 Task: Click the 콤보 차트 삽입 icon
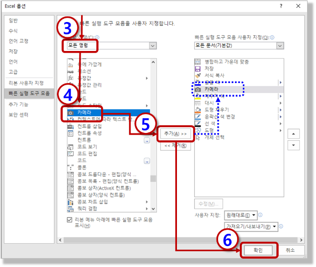pyautogui.click(x=71, y=202)
